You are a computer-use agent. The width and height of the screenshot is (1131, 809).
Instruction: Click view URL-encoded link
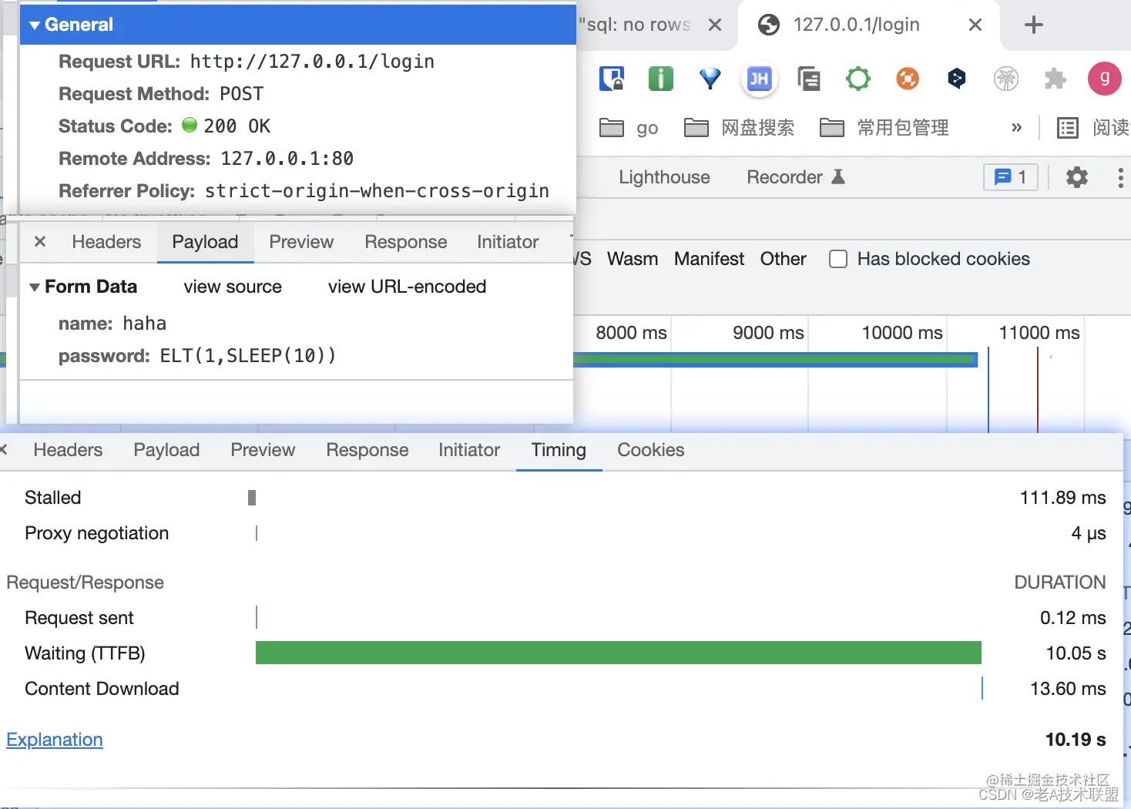(407, 287)
